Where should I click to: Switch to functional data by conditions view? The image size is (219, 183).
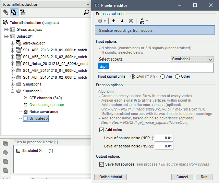click(x=22, y=12)
